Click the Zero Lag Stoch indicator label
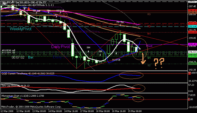This screenshot has height=113, width=197. tap(15, 86)
